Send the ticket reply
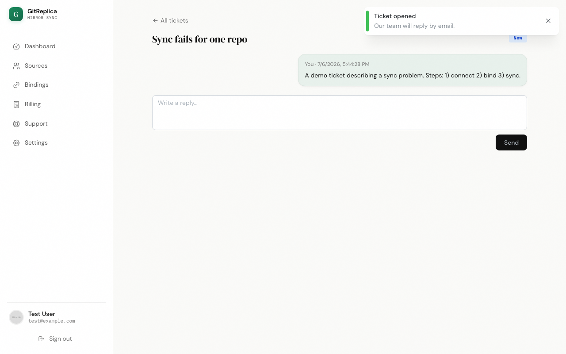This screenshot has width=566, height=354. [x=511, y=142]
